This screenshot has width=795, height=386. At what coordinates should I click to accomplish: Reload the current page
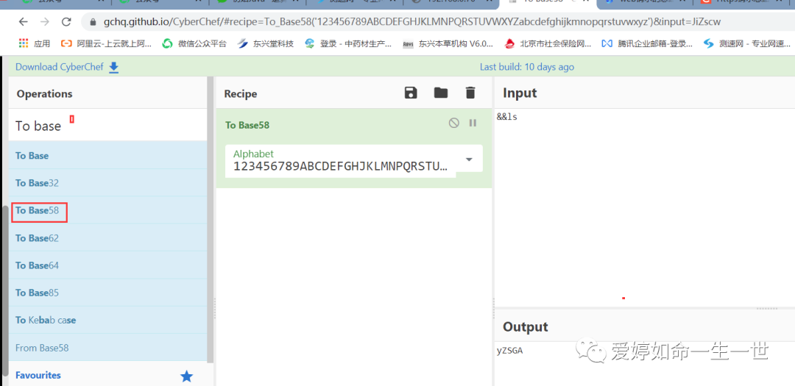tap(66, 22)
